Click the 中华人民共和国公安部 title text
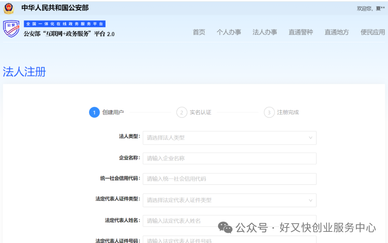388x243 pixels. tap(55, 8)
